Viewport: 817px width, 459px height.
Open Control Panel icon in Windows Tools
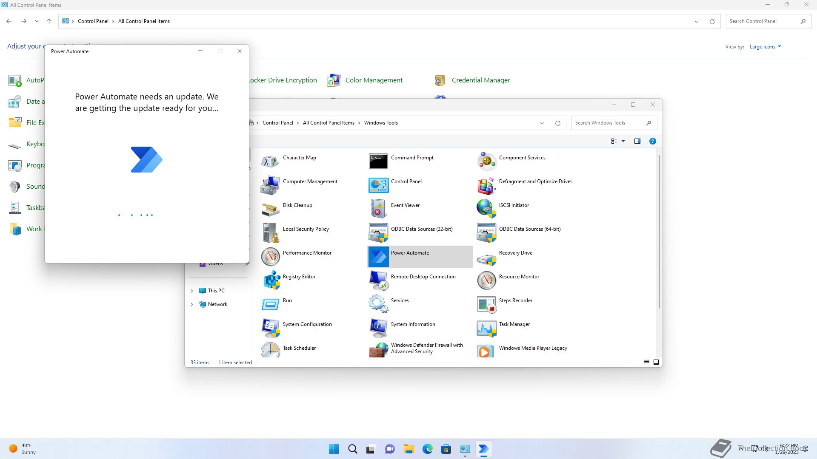pyautogui.click(x=378, y=185)
